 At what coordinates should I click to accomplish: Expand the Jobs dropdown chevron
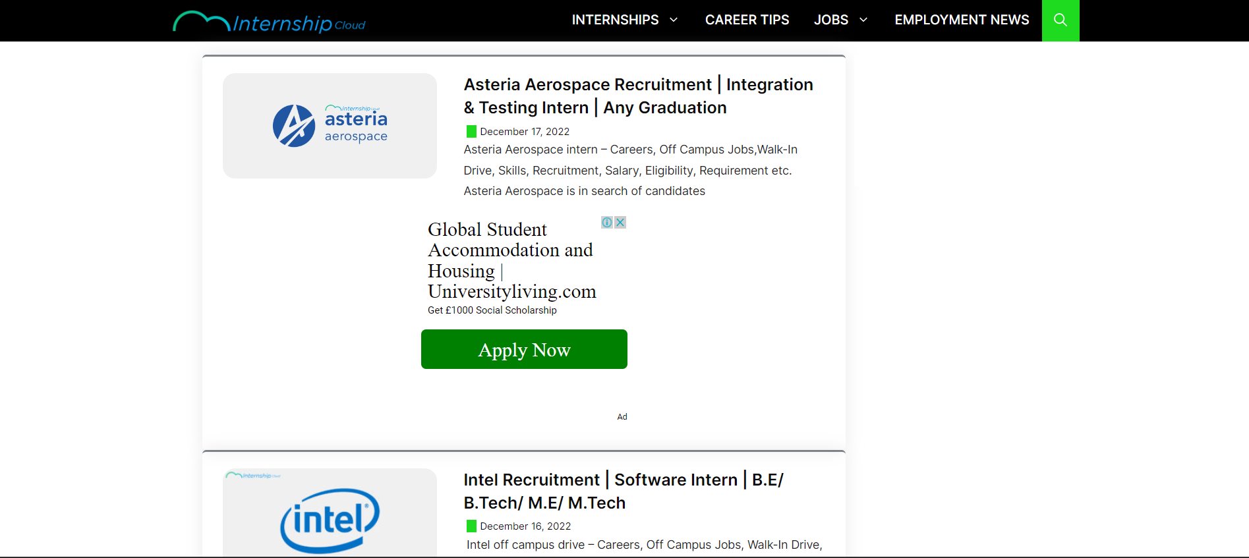coord(863,20)
